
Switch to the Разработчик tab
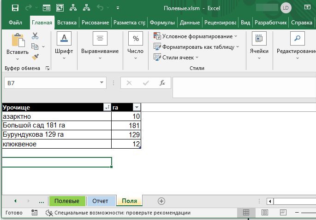270,23
